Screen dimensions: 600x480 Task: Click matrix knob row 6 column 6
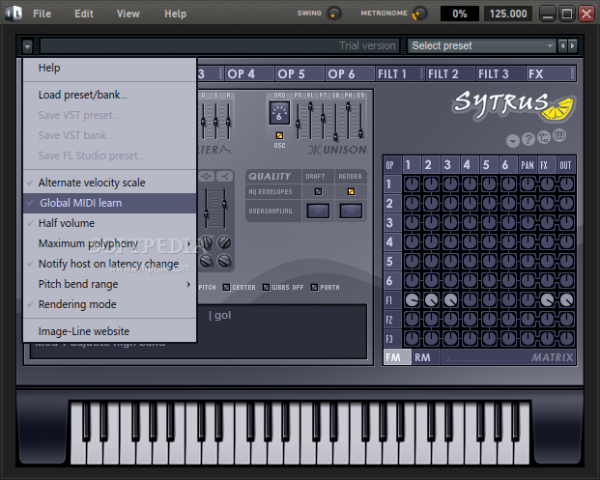click(x=508, y=281)
